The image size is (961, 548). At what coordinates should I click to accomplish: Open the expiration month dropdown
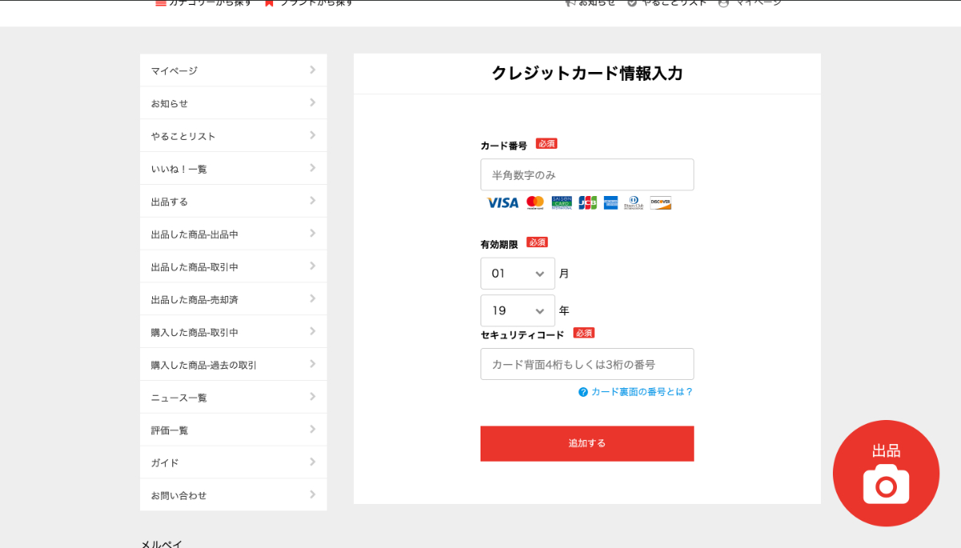click(517, 274)
